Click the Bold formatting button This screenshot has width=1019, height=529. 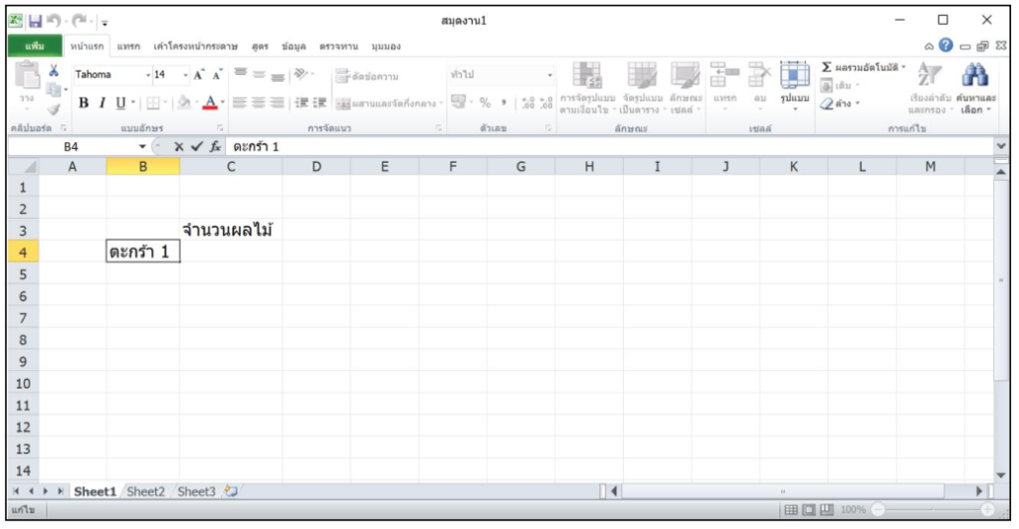[84, 103]
